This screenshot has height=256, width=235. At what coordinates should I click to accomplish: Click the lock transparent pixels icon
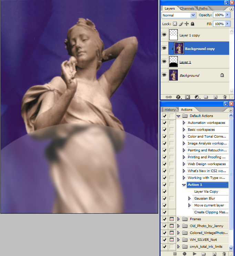tap(175, 24)
